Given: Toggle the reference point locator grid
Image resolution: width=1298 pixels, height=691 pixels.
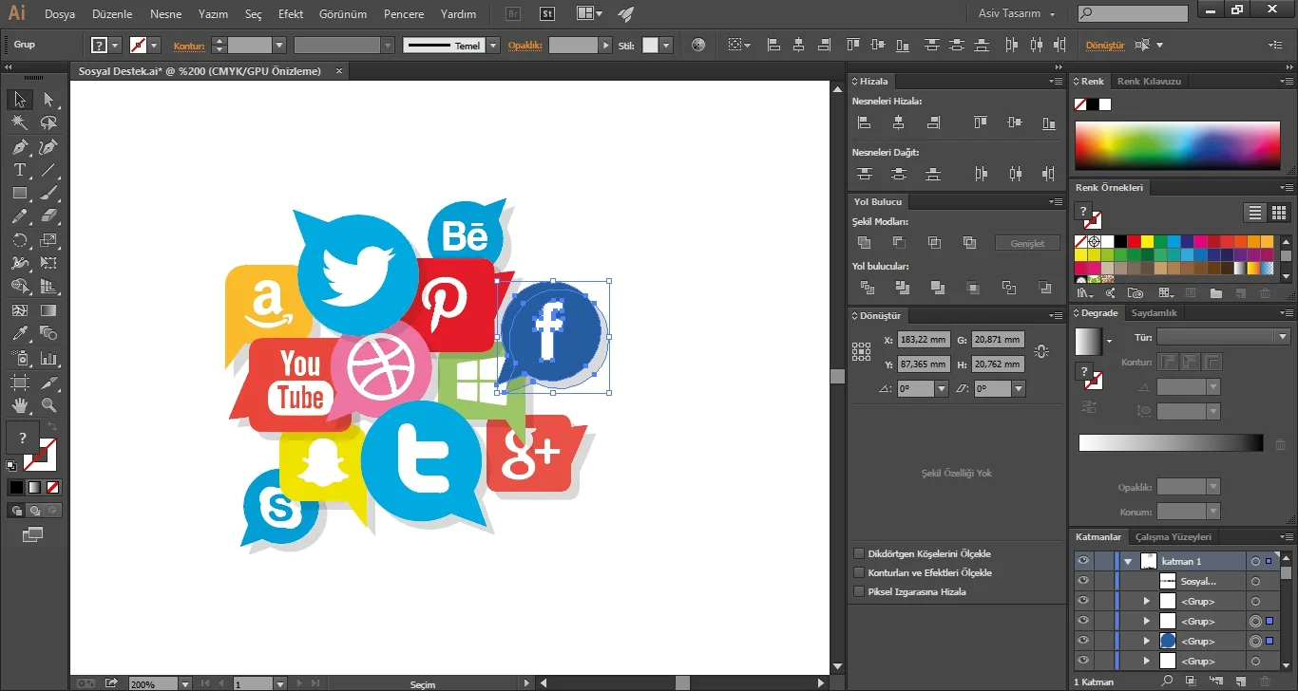Looking at the screenshot, I should click(862, 351).
